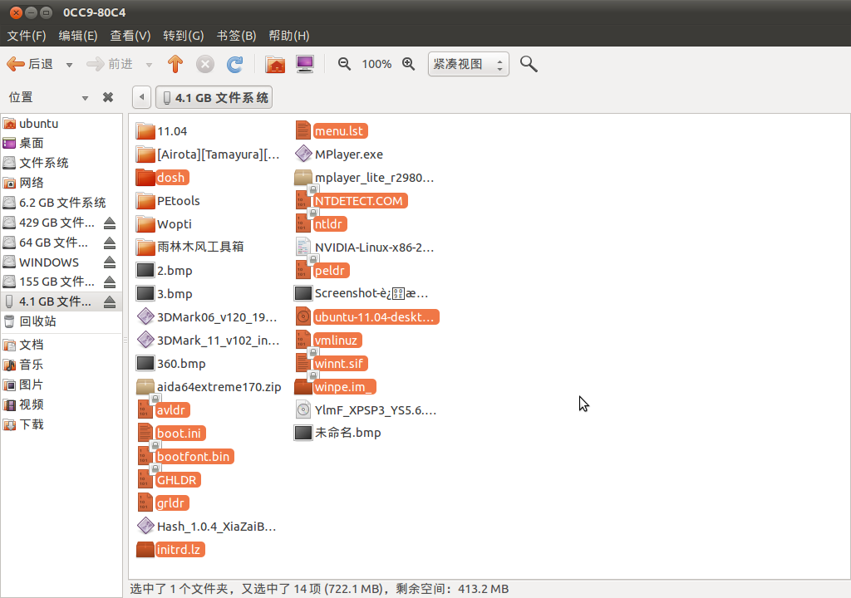Click the path bar left scroll arrow
Image resolution: width=851 pixels, height=598 pixels.
click(x=141, y=98)
